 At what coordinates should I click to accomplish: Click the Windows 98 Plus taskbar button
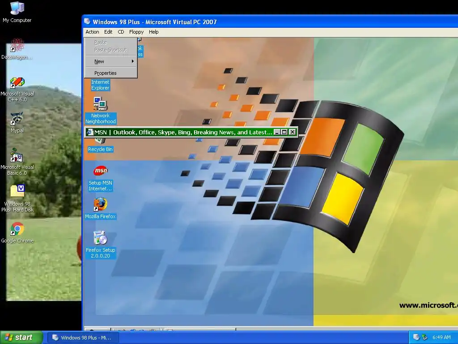[x=83, y=338]
